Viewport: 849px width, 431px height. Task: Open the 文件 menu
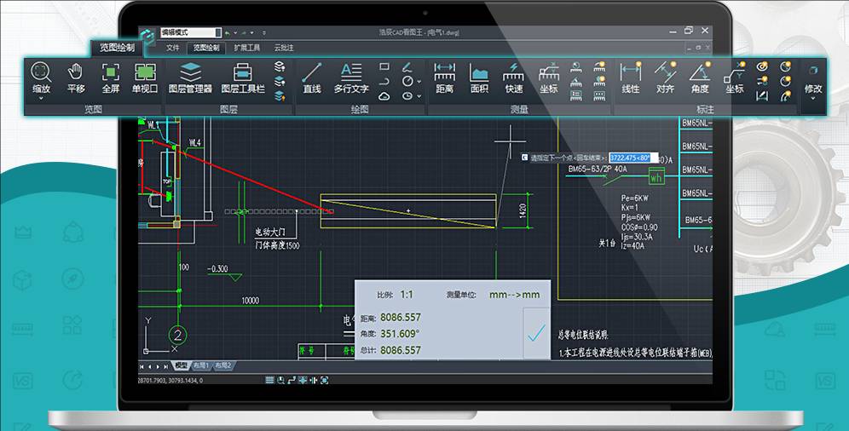pos(173,48)
